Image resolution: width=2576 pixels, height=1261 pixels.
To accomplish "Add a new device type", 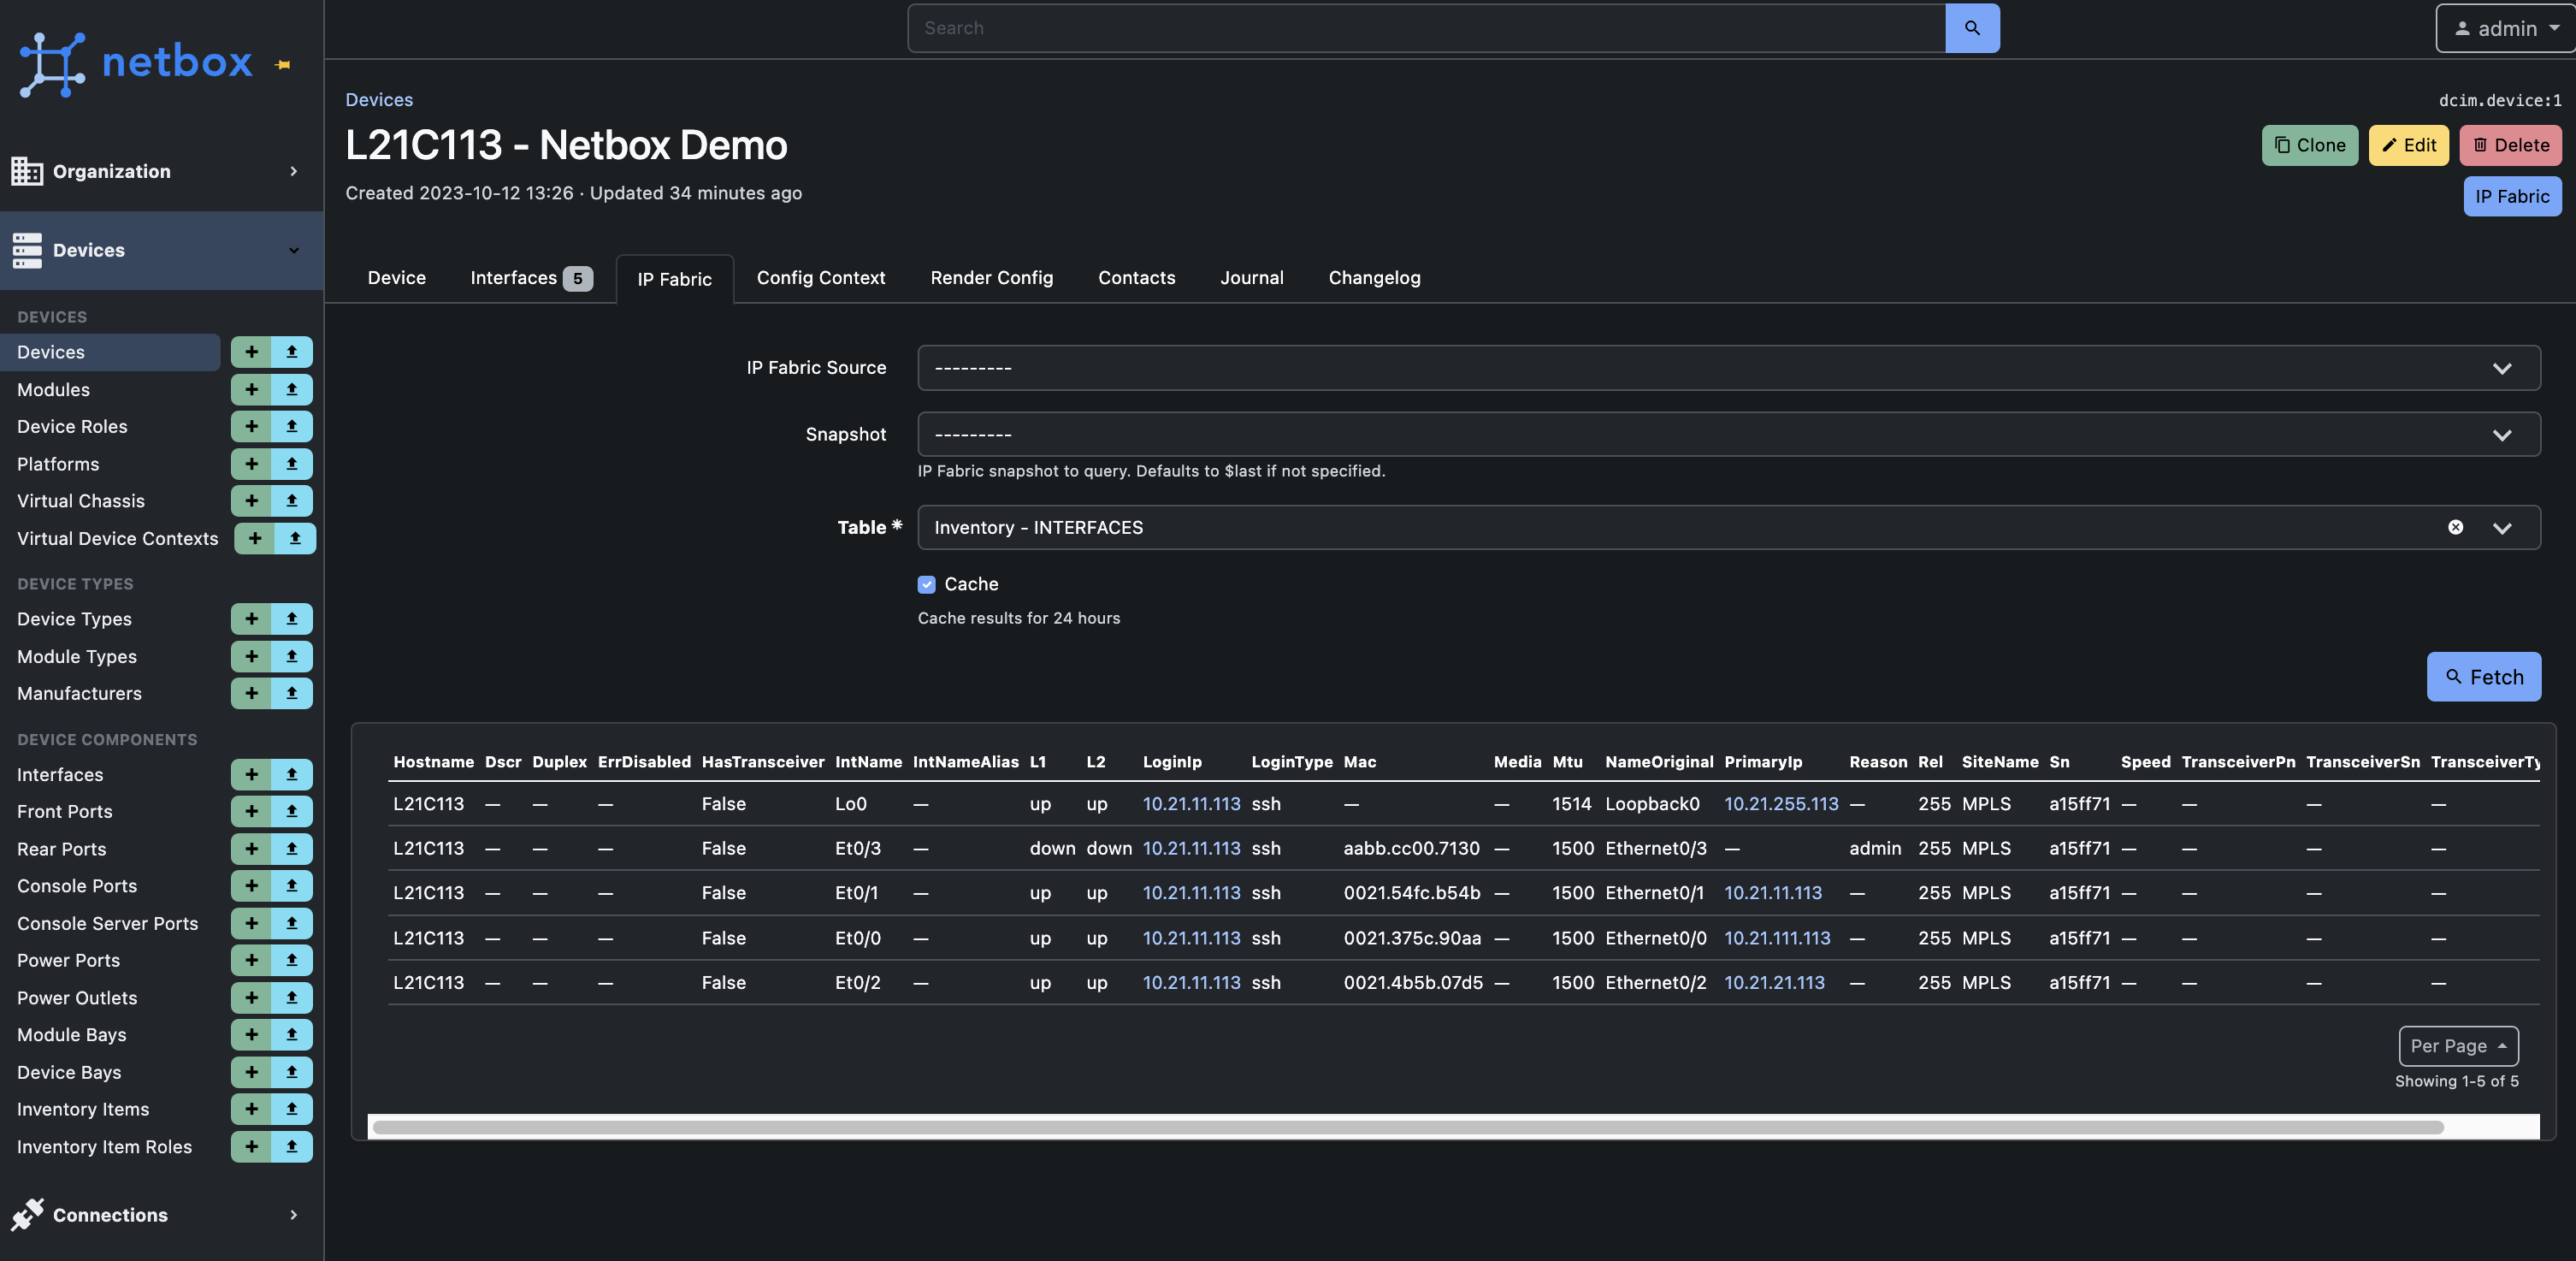I will tap(251, 619).
